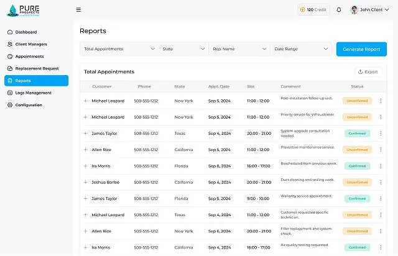The image size is (398, 256).
Task: Click Confirmed status badge for James Taylor Texas
Action: point(357,133)
